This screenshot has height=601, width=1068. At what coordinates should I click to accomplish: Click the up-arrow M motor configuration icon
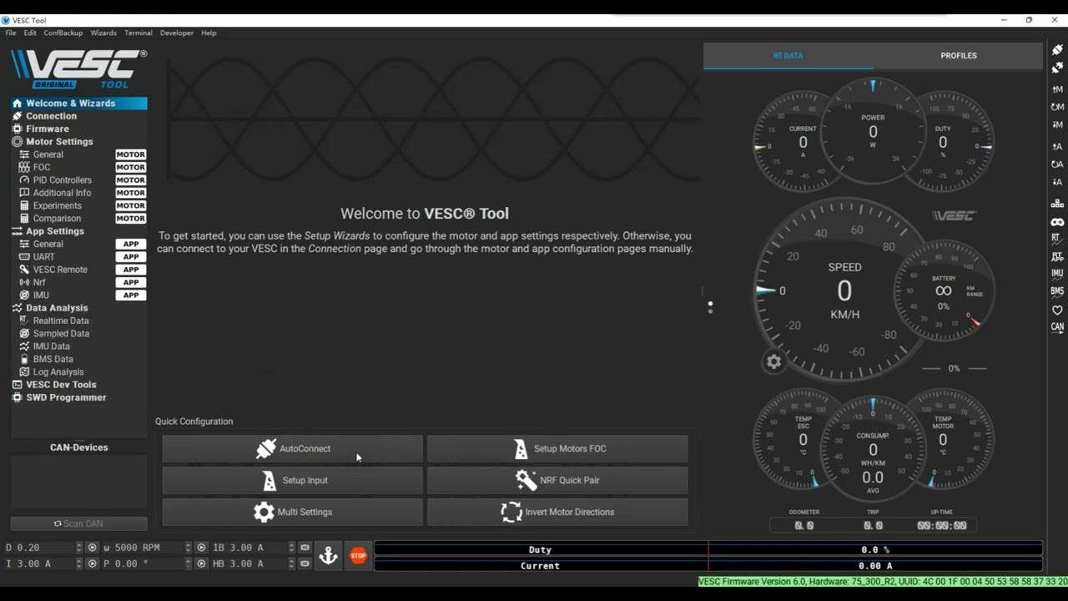coord(1057,89)
